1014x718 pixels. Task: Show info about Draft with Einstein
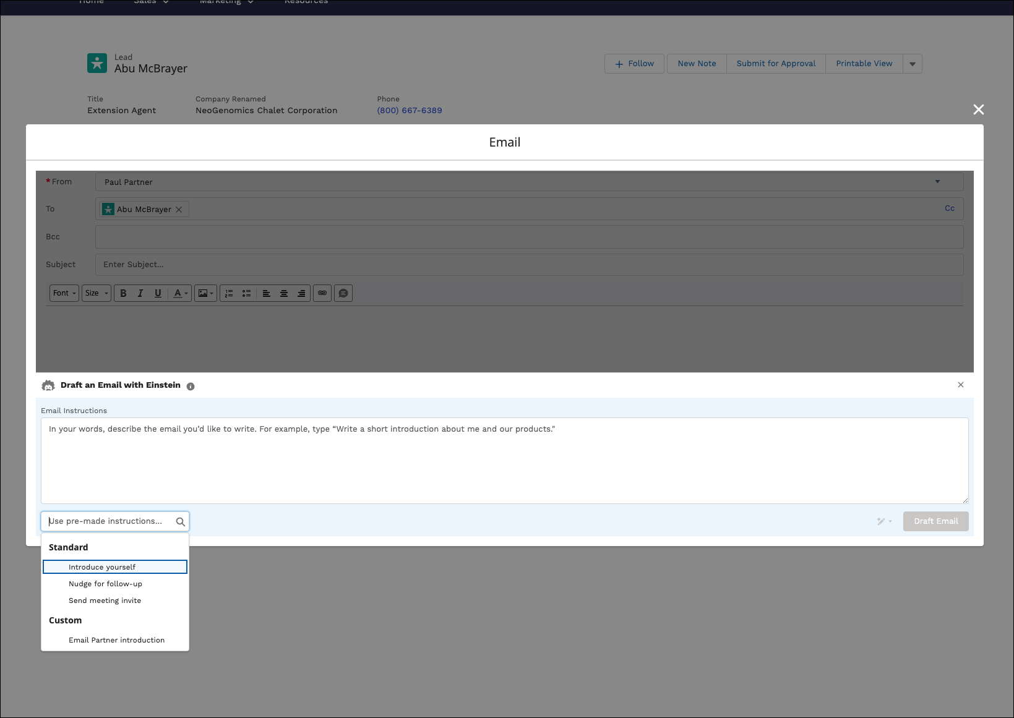coord(191,387)
